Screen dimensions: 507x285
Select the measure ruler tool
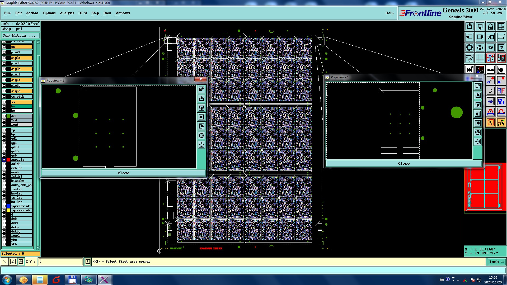tap(490, 70)
